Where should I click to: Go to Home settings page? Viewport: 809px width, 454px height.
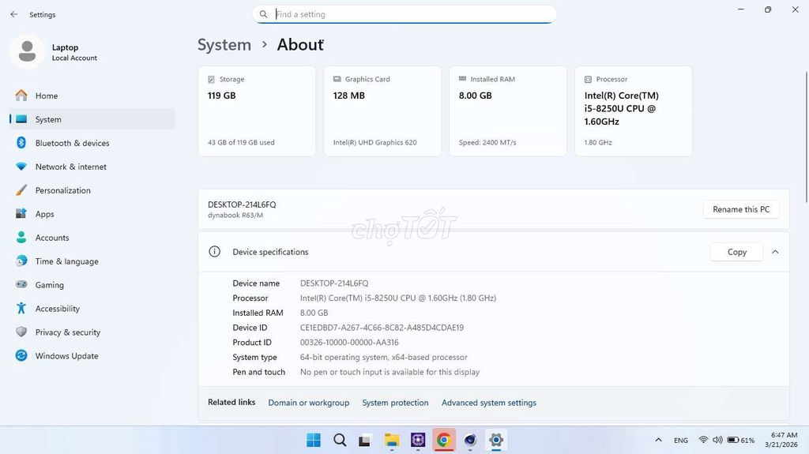pos(92,96)
